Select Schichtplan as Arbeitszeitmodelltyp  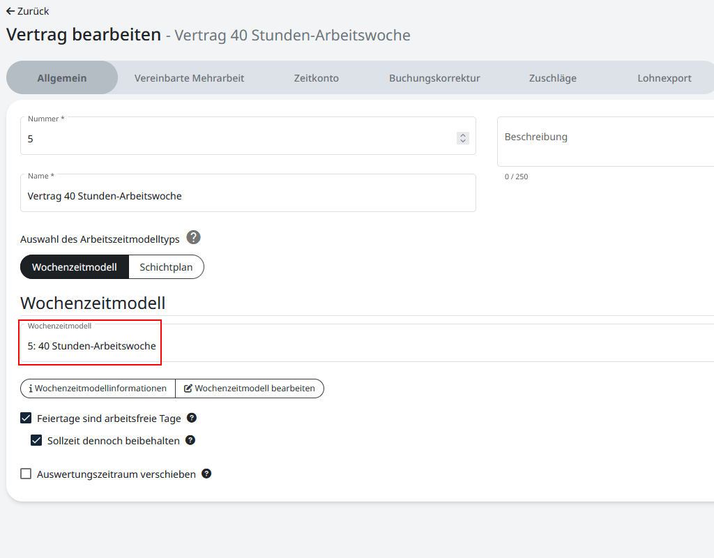point(166,266)
